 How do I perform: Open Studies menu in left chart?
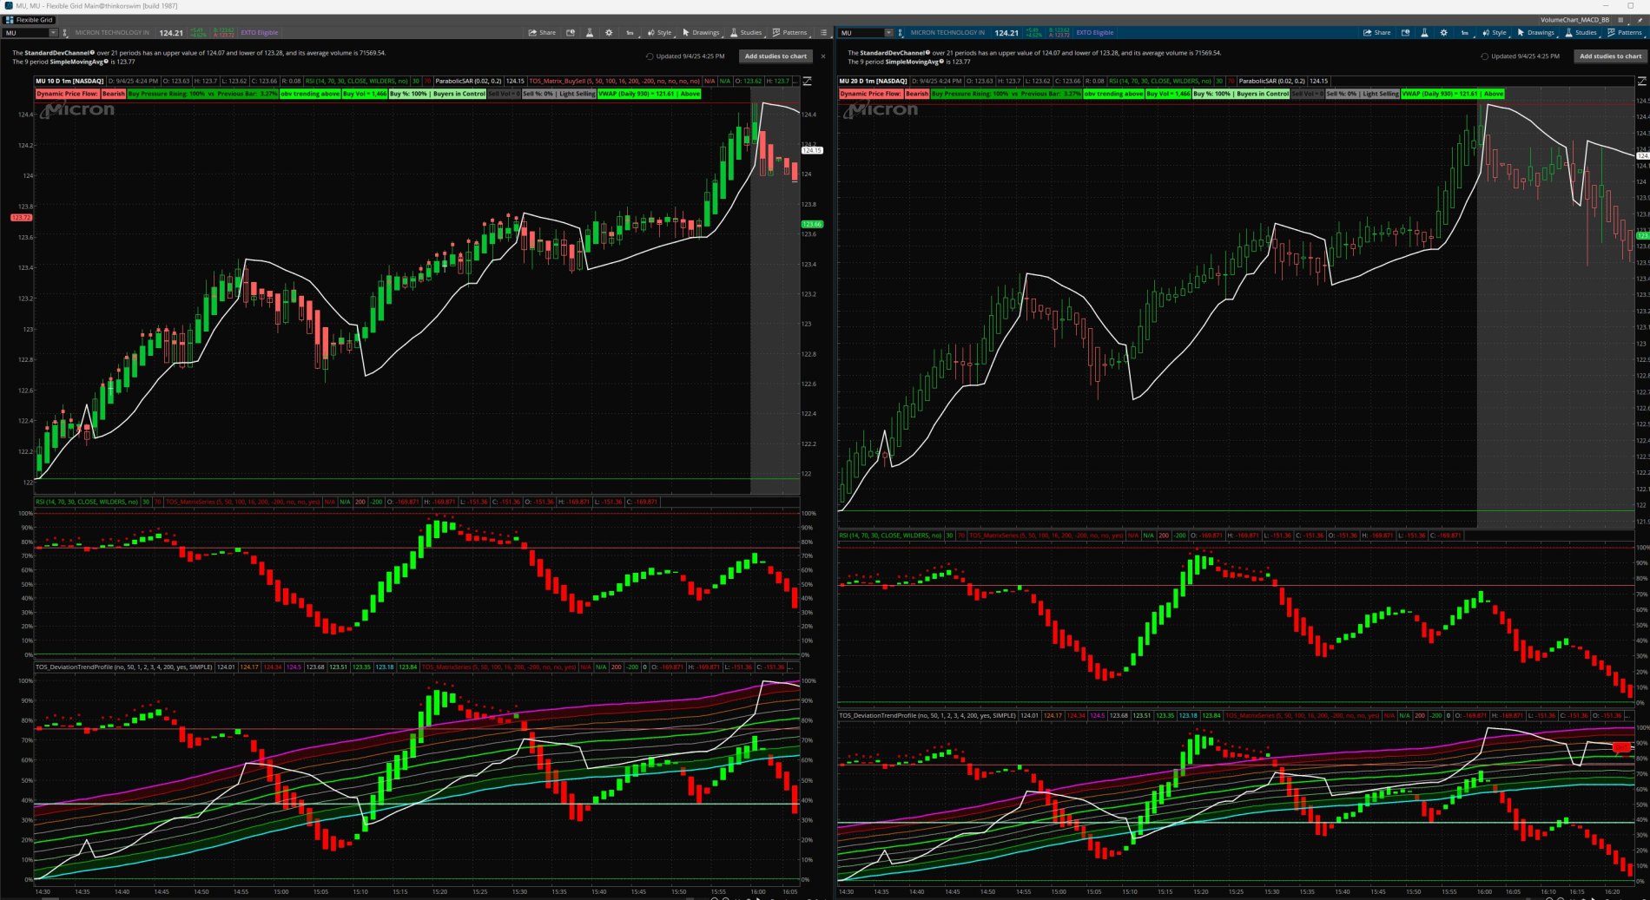click(746, 33)
